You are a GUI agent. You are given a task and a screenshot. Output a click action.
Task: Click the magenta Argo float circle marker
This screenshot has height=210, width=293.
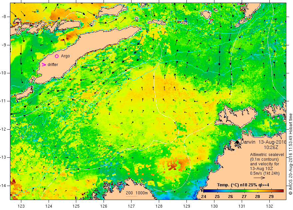(57, 56)
